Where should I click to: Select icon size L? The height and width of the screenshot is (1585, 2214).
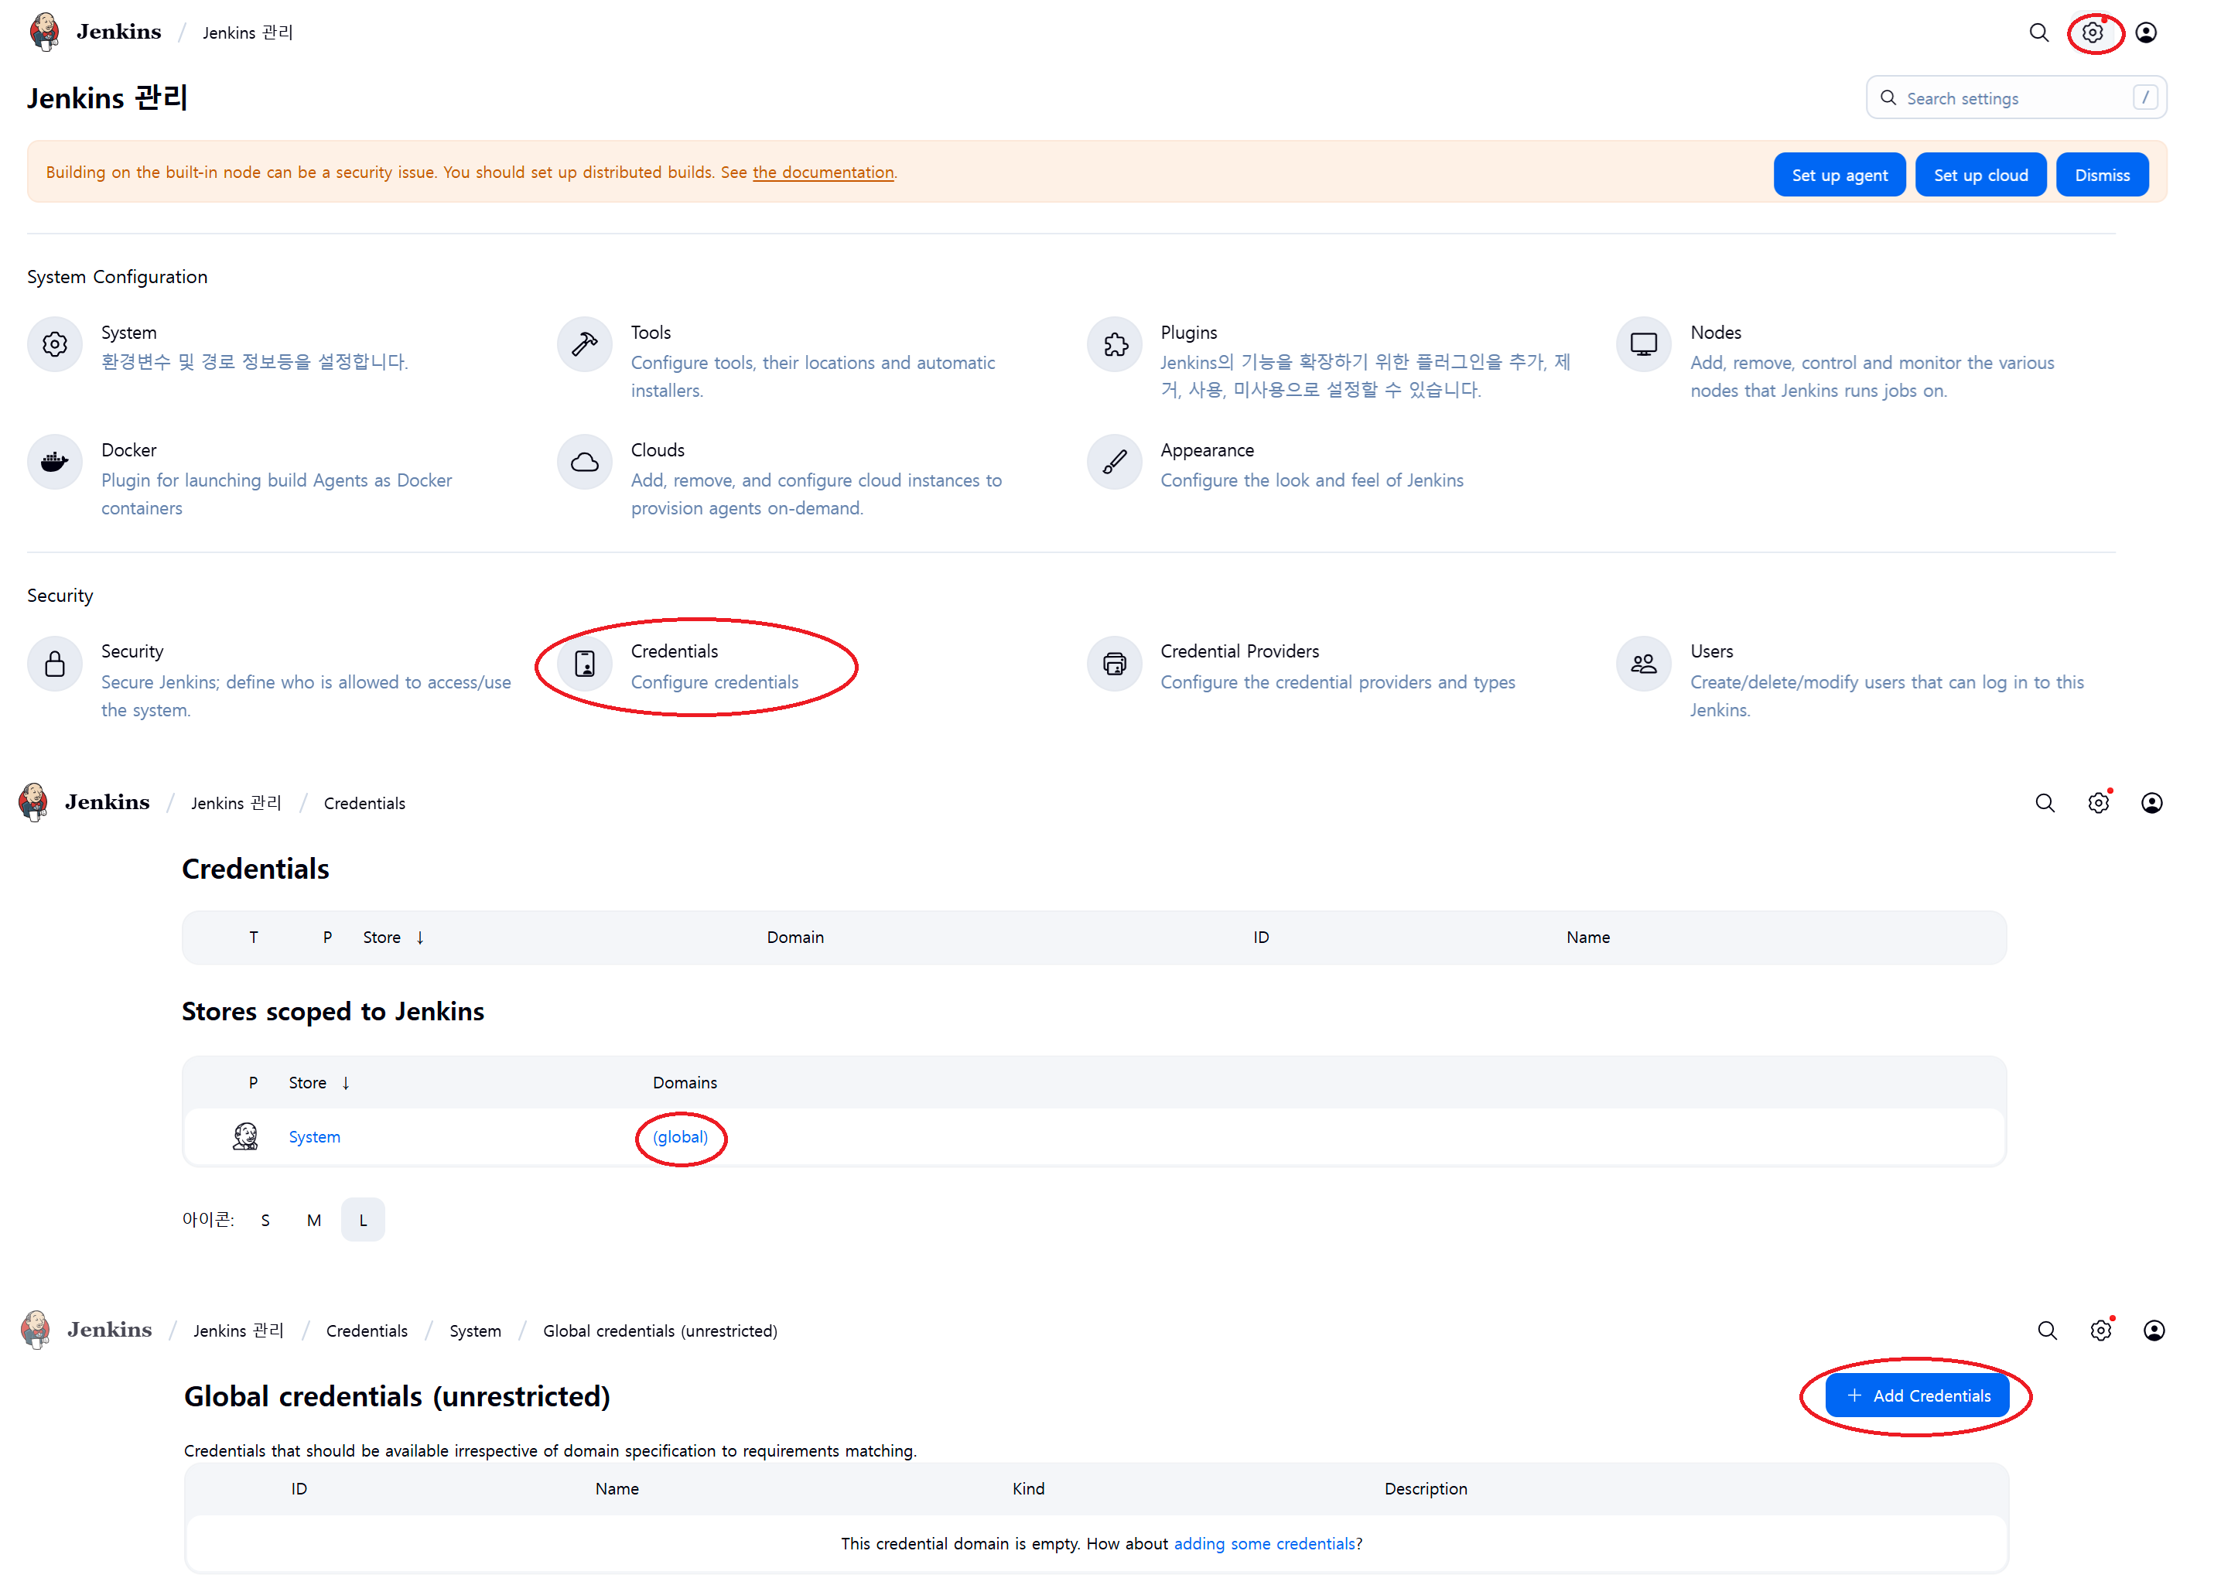click(x=363, y=1220)
